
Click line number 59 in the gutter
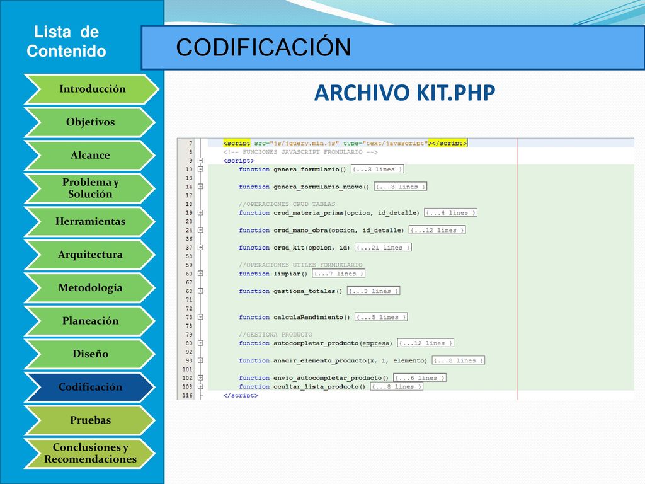[x=189, y=265]
